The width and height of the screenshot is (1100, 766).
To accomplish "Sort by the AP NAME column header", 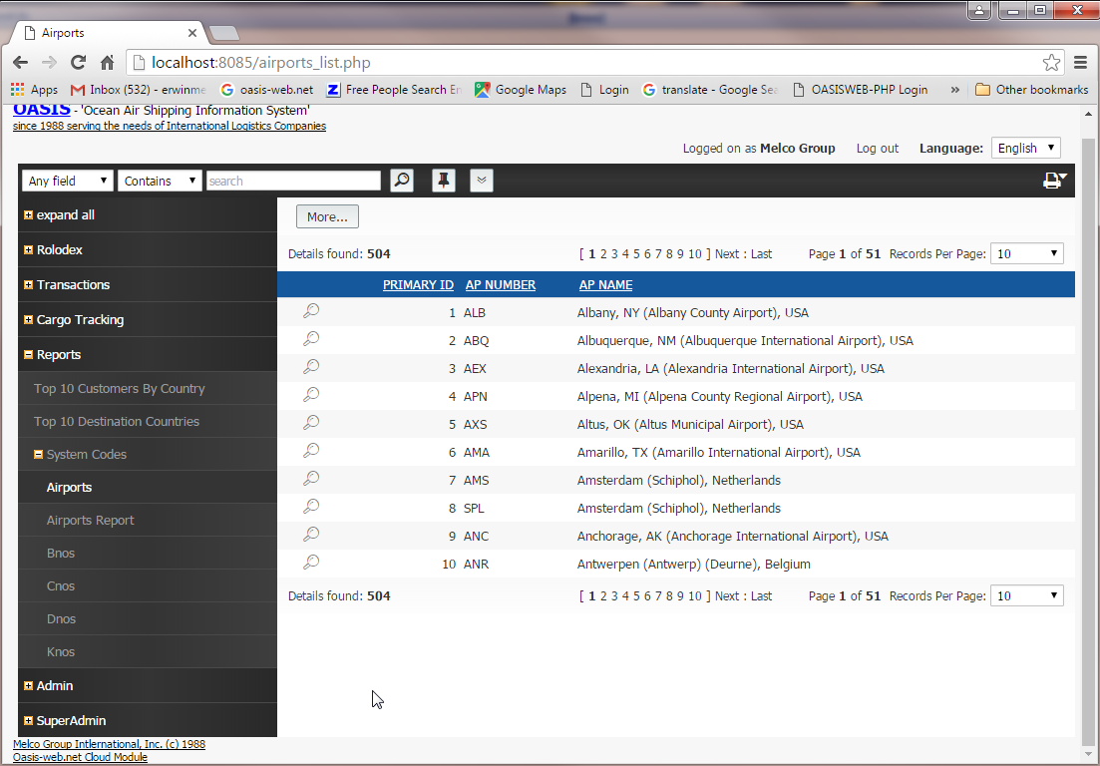I will [x=605, y=285].
